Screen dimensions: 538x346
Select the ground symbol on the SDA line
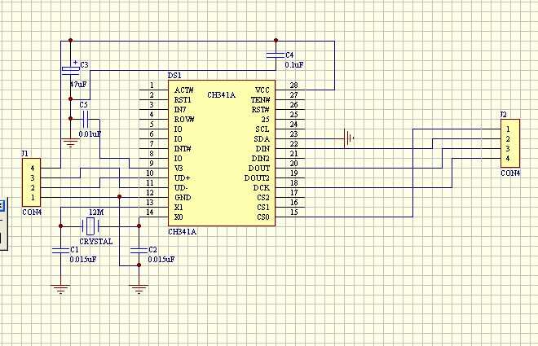[349, 138]
